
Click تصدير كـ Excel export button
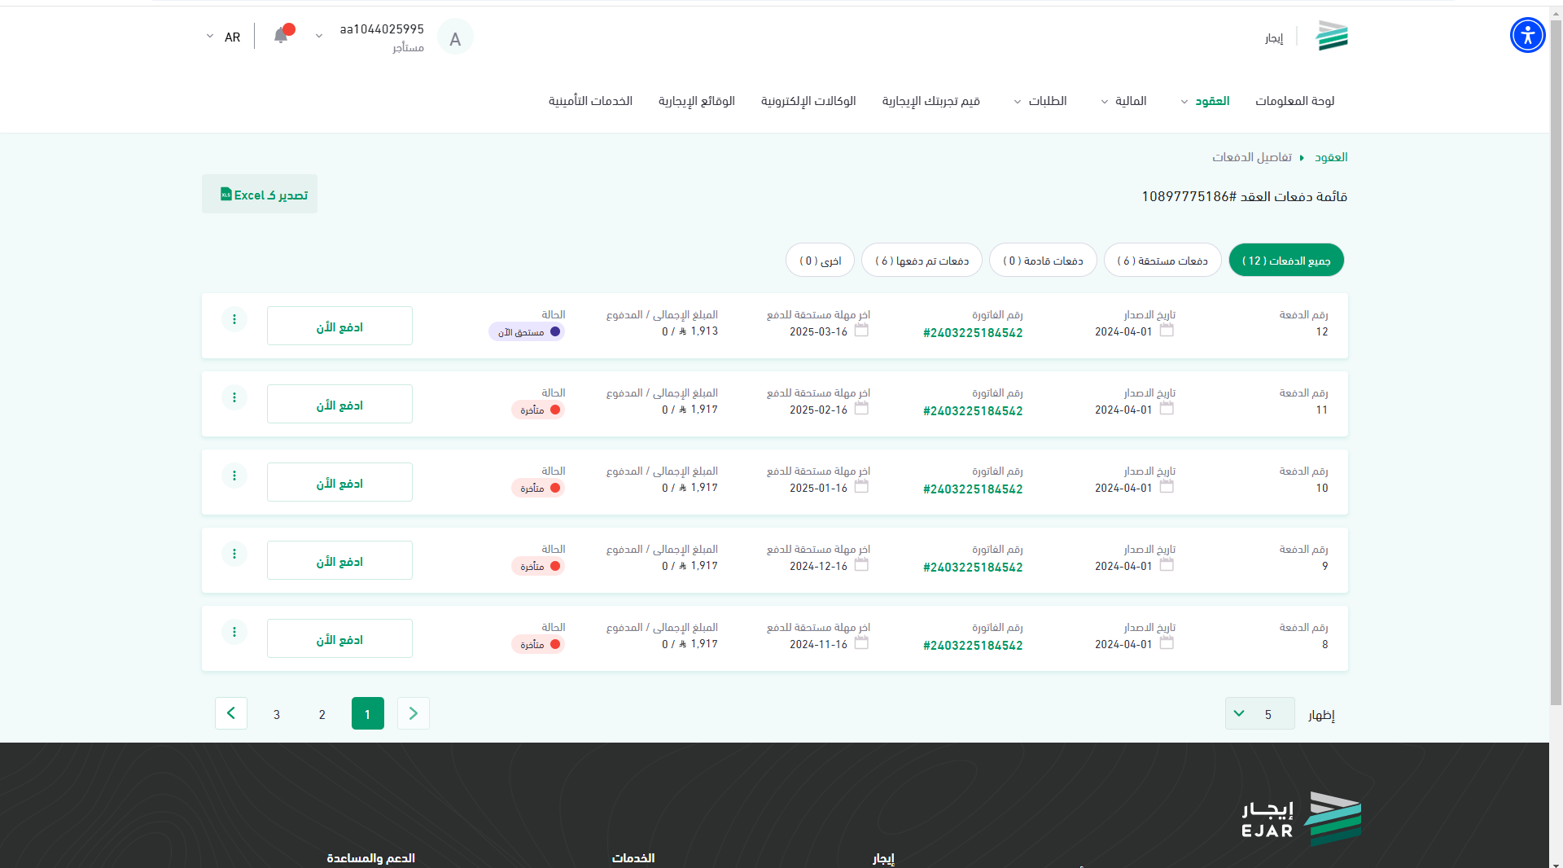(260, 195)
